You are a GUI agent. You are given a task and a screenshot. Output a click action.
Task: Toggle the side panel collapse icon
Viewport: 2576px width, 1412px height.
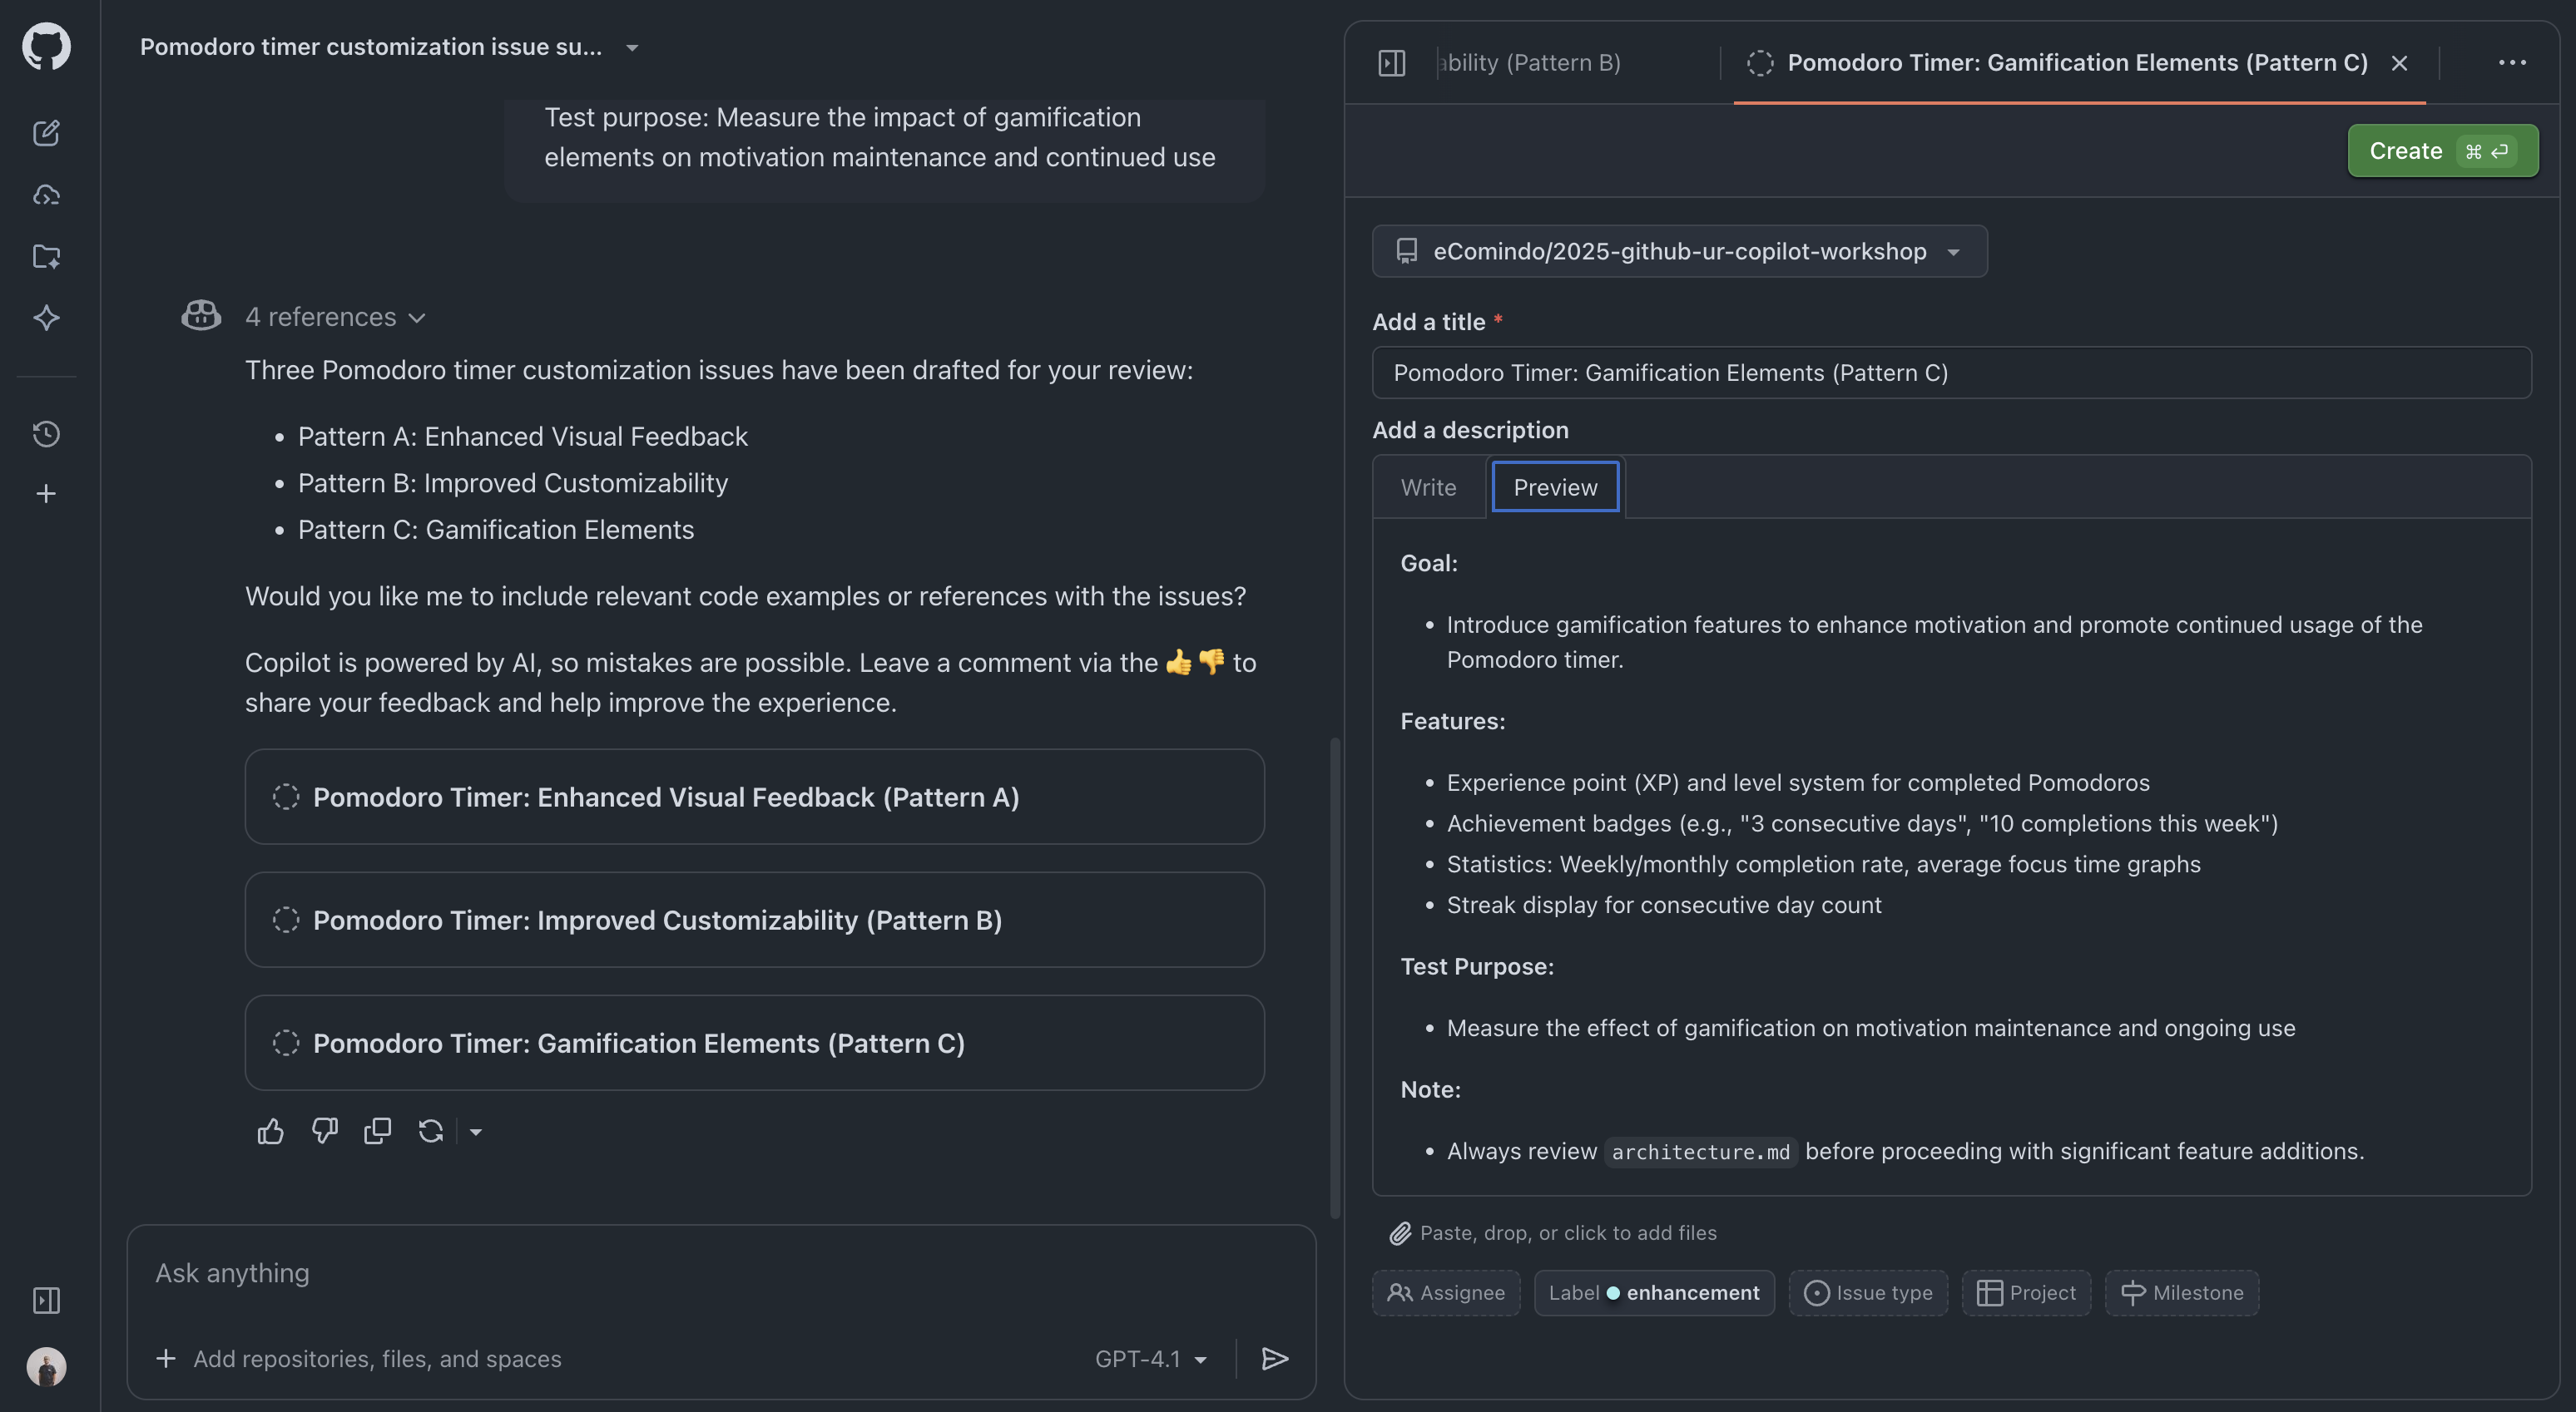1391,63
